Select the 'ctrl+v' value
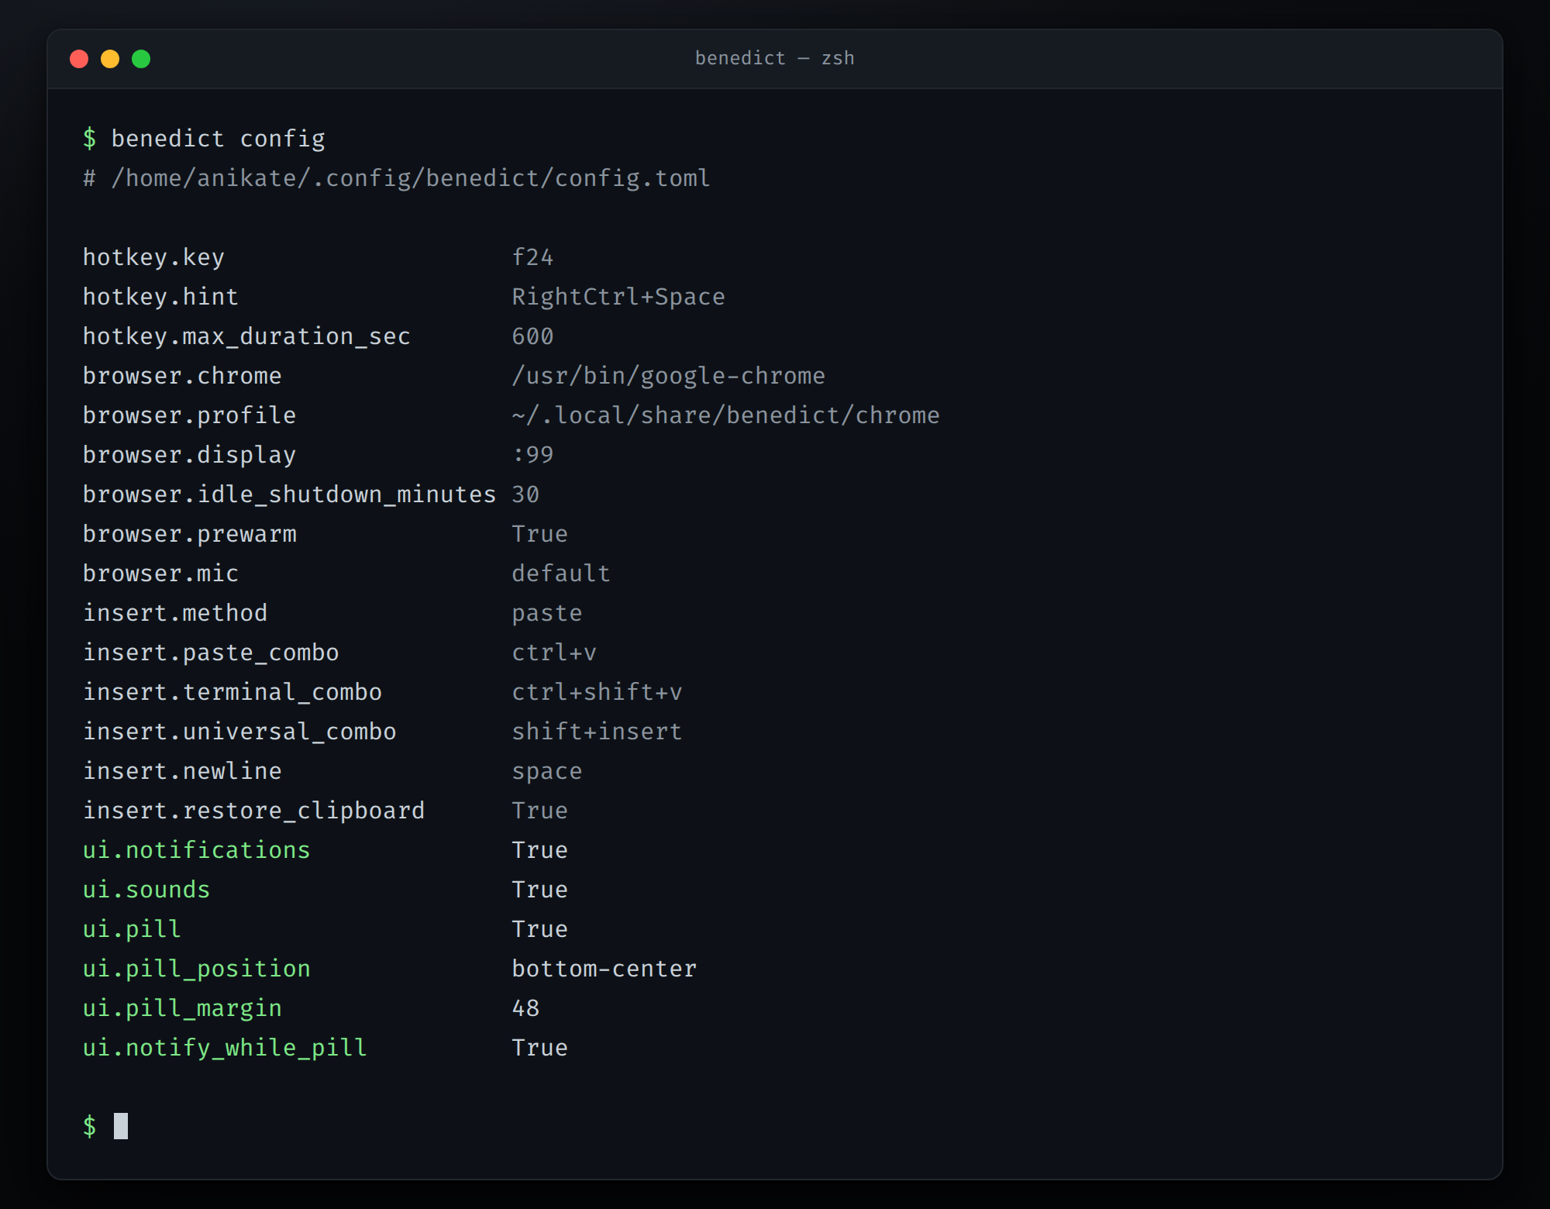The height and width of the screenshot is (1209, 1550). coord(554,653)
